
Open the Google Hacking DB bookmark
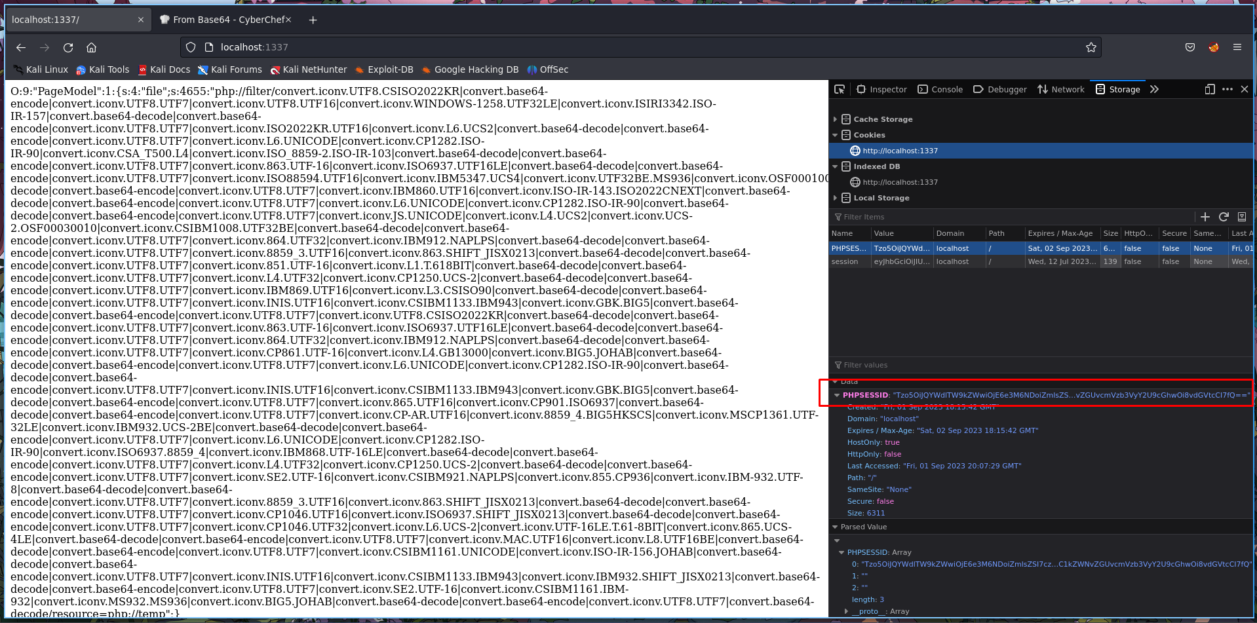(470, 69)
